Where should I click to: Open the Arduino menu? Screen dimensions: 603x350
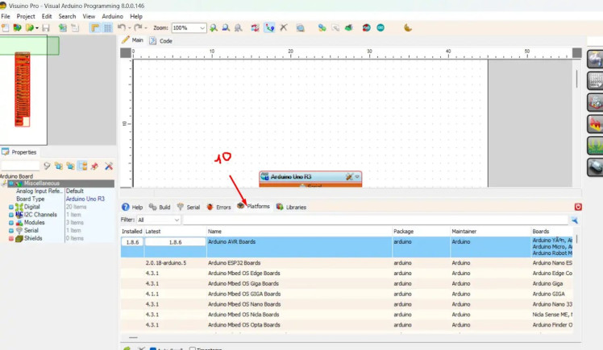tap(113, 16)
